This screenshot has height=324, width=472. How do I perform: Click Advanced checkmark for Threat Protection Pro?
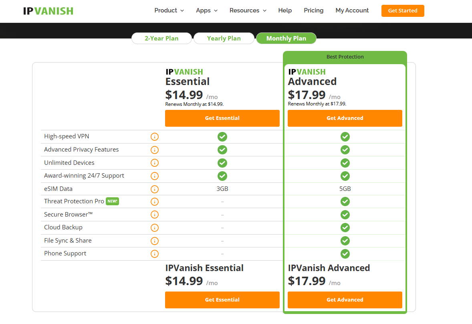[x=345, y=201]
